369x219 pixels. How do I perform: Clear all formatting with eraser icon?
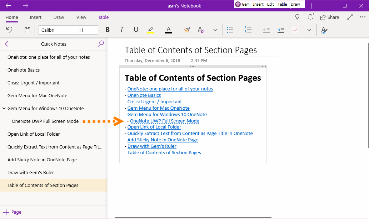click(201, 30)
